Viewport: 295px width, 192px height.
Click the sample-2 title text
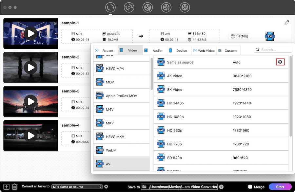[70, 57]
